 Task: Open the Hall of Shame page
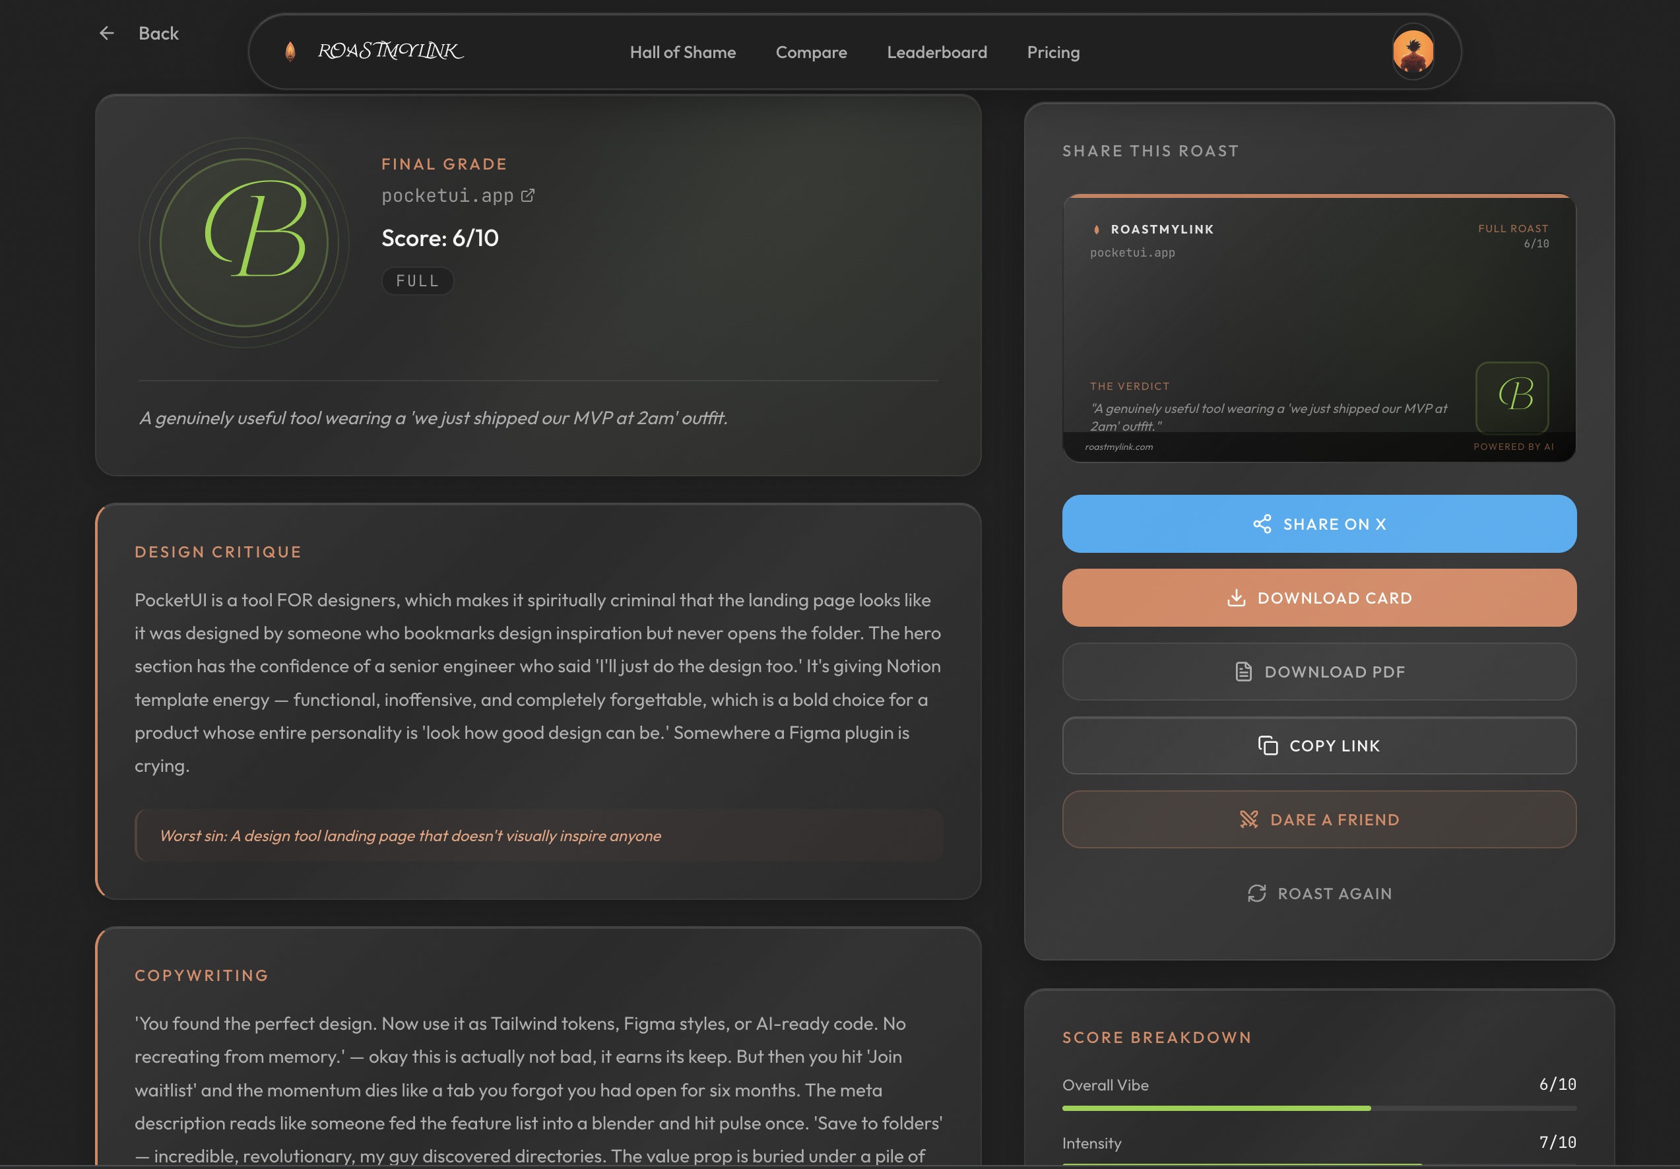tap(683, 52)
